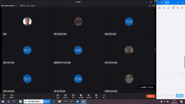
Task: Open the history clock icon in chat header
Action: click(x=162, y=3)
